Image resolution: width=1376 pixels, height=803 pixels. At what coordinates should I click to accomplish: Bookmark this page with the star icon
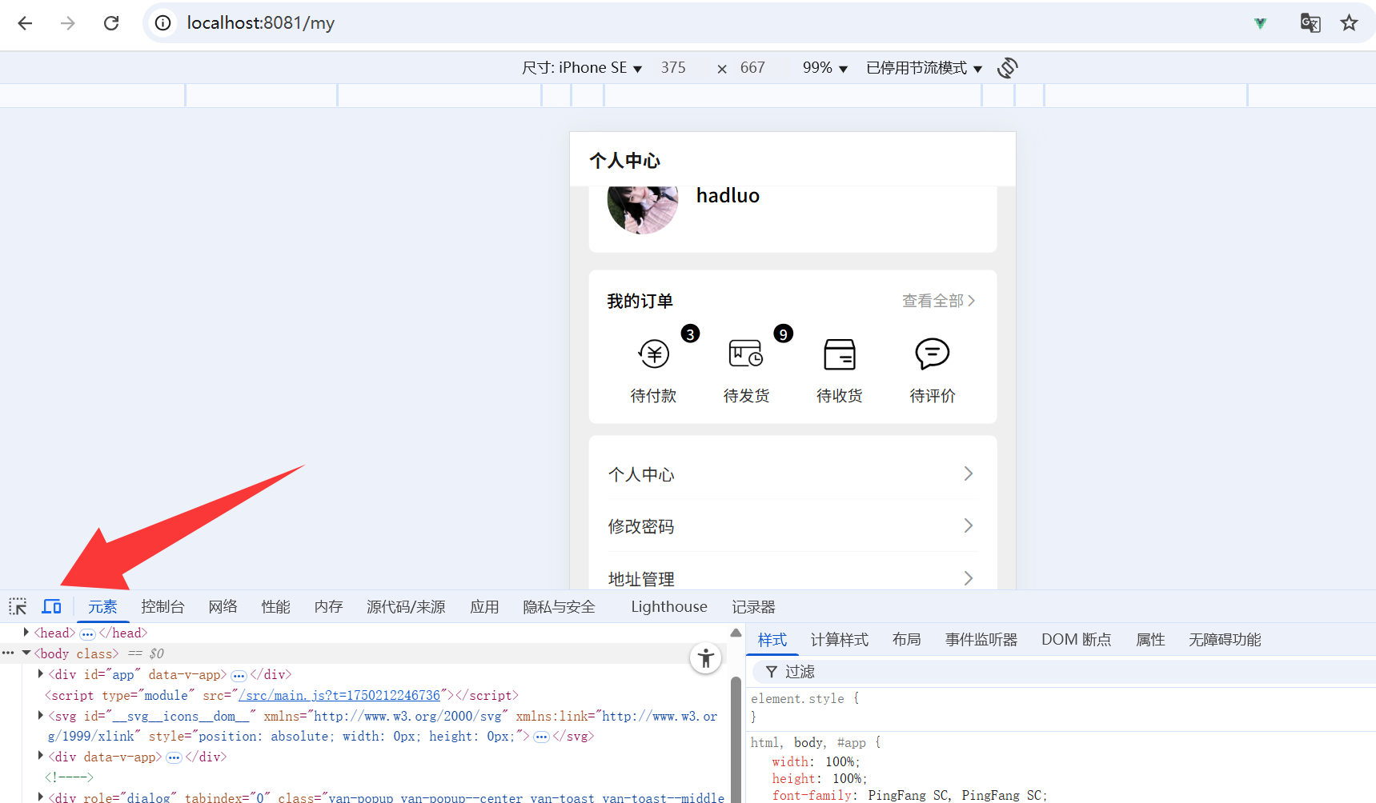click(1350, 23)
